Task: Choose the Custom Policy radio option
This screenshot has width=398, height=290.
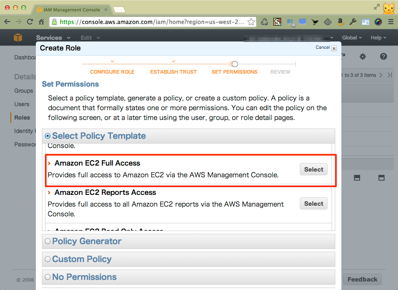Action: pyautogui.click(x=48, y=259)
